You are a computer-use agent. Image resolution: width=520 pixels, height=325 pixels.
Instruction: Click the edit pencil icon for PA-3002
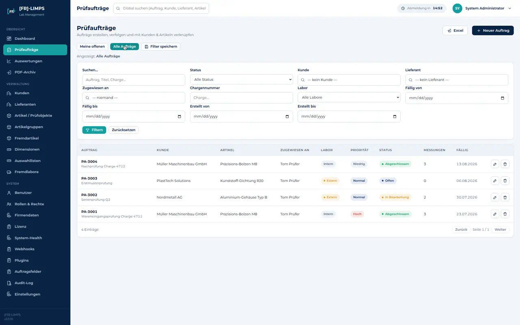[495, 197]
